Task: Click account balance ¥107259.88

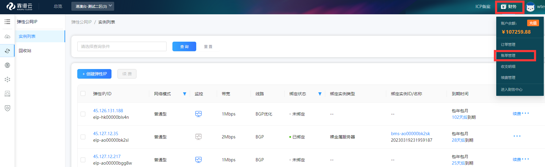Action: [x=516, y=32]
